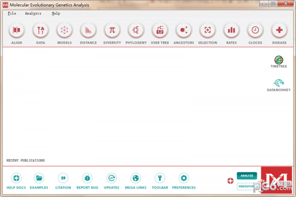The width and height of the screenshot is (296, 197).
Task: Open the MEGA Links globe icon
Action: click(136, 178)
